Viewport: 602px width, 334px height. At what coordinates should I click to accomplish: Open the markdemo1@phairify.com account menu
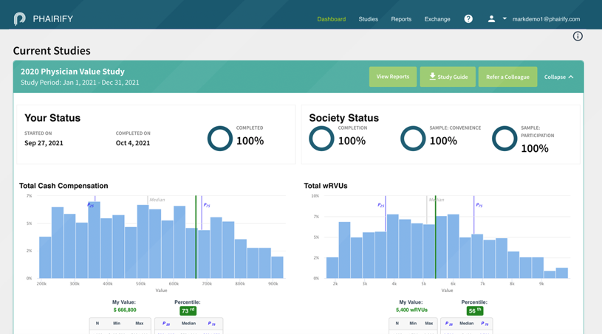tap(546, 19)
